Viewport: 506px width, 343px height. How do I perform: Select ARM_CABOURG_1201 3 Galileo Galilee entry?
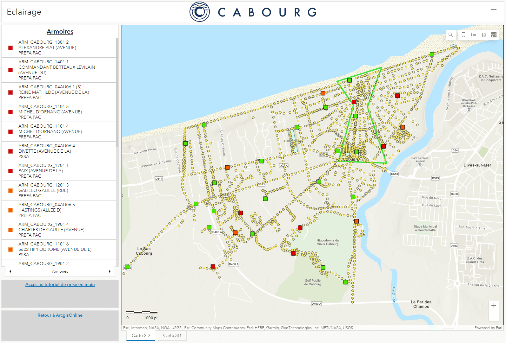tap(59, 191)
